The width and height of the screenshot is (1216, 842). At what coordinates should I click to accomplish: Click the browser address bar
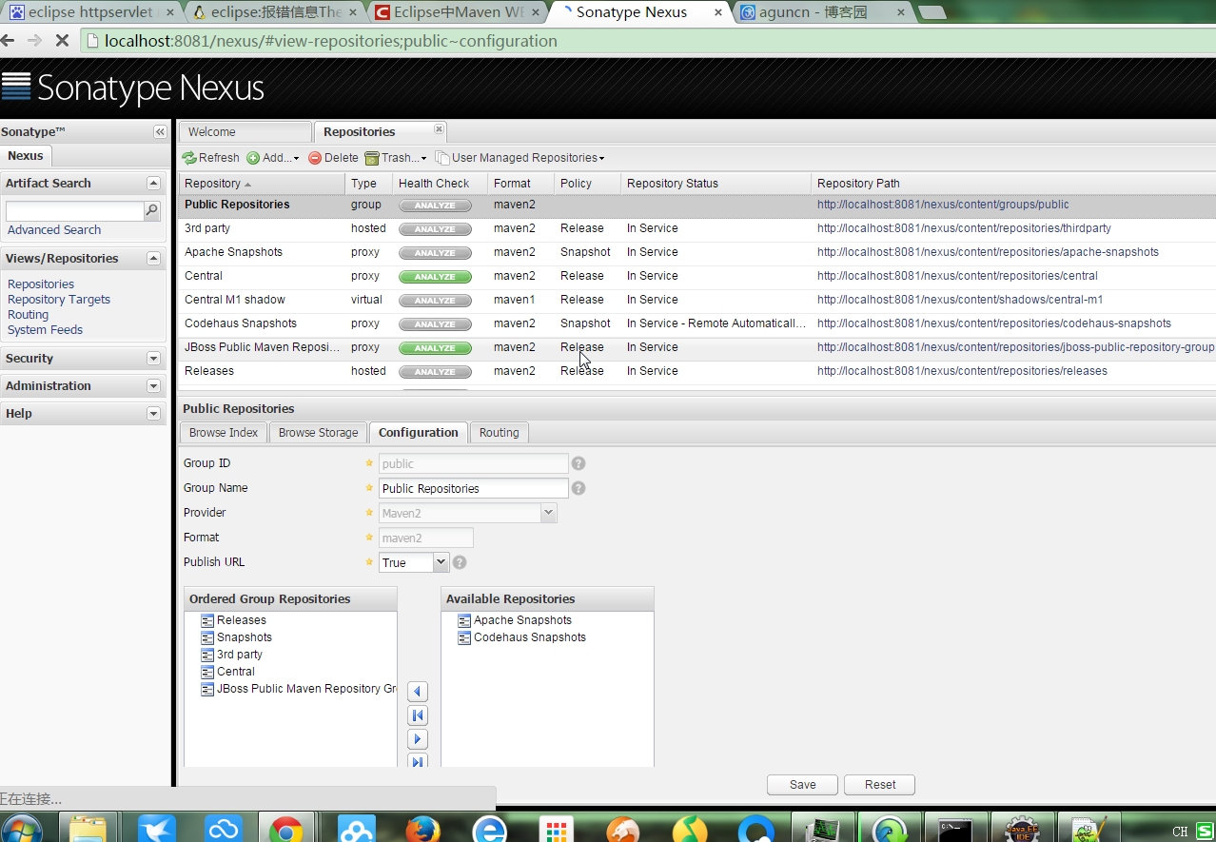[647, 41]
